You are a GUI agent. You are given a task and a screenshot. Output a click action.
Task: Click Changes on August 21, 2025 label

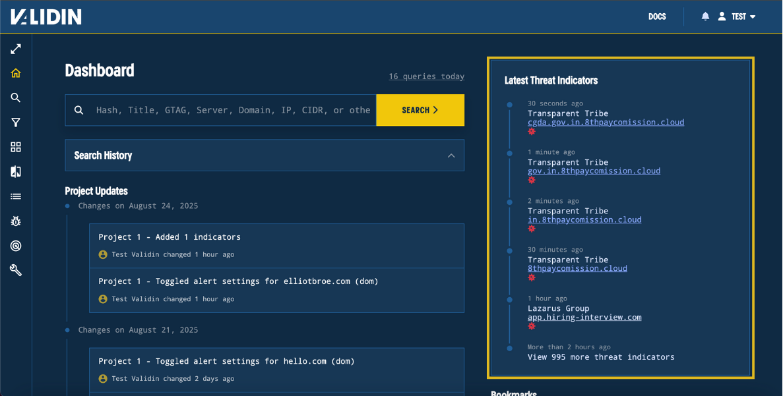[x=138, y=330]
